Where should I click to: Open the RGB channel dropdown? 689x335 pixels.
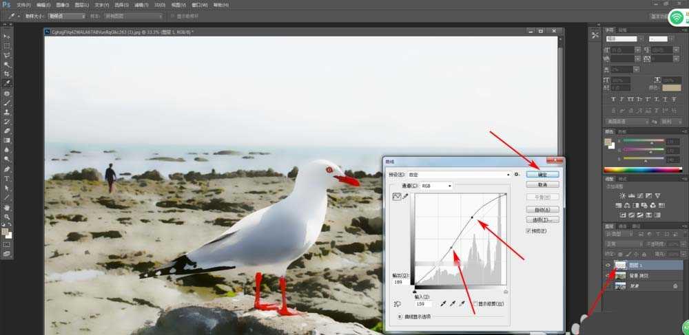(436, 186)
